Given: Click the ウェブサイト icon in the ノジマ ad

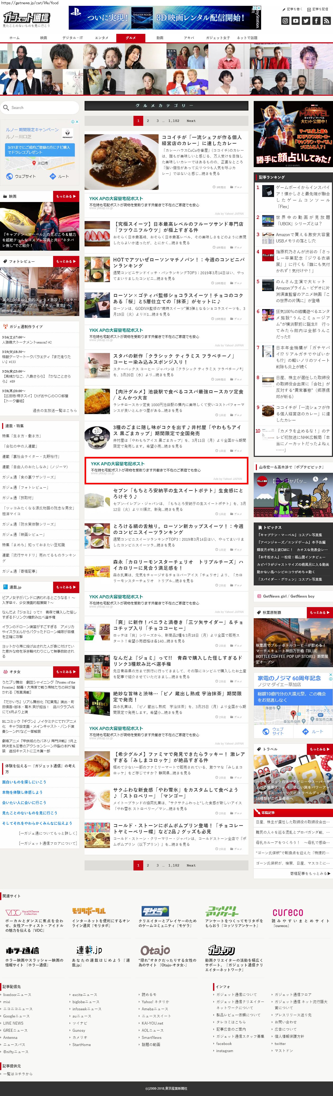Looking at the screenshot, I should click(x=266, y=732).
